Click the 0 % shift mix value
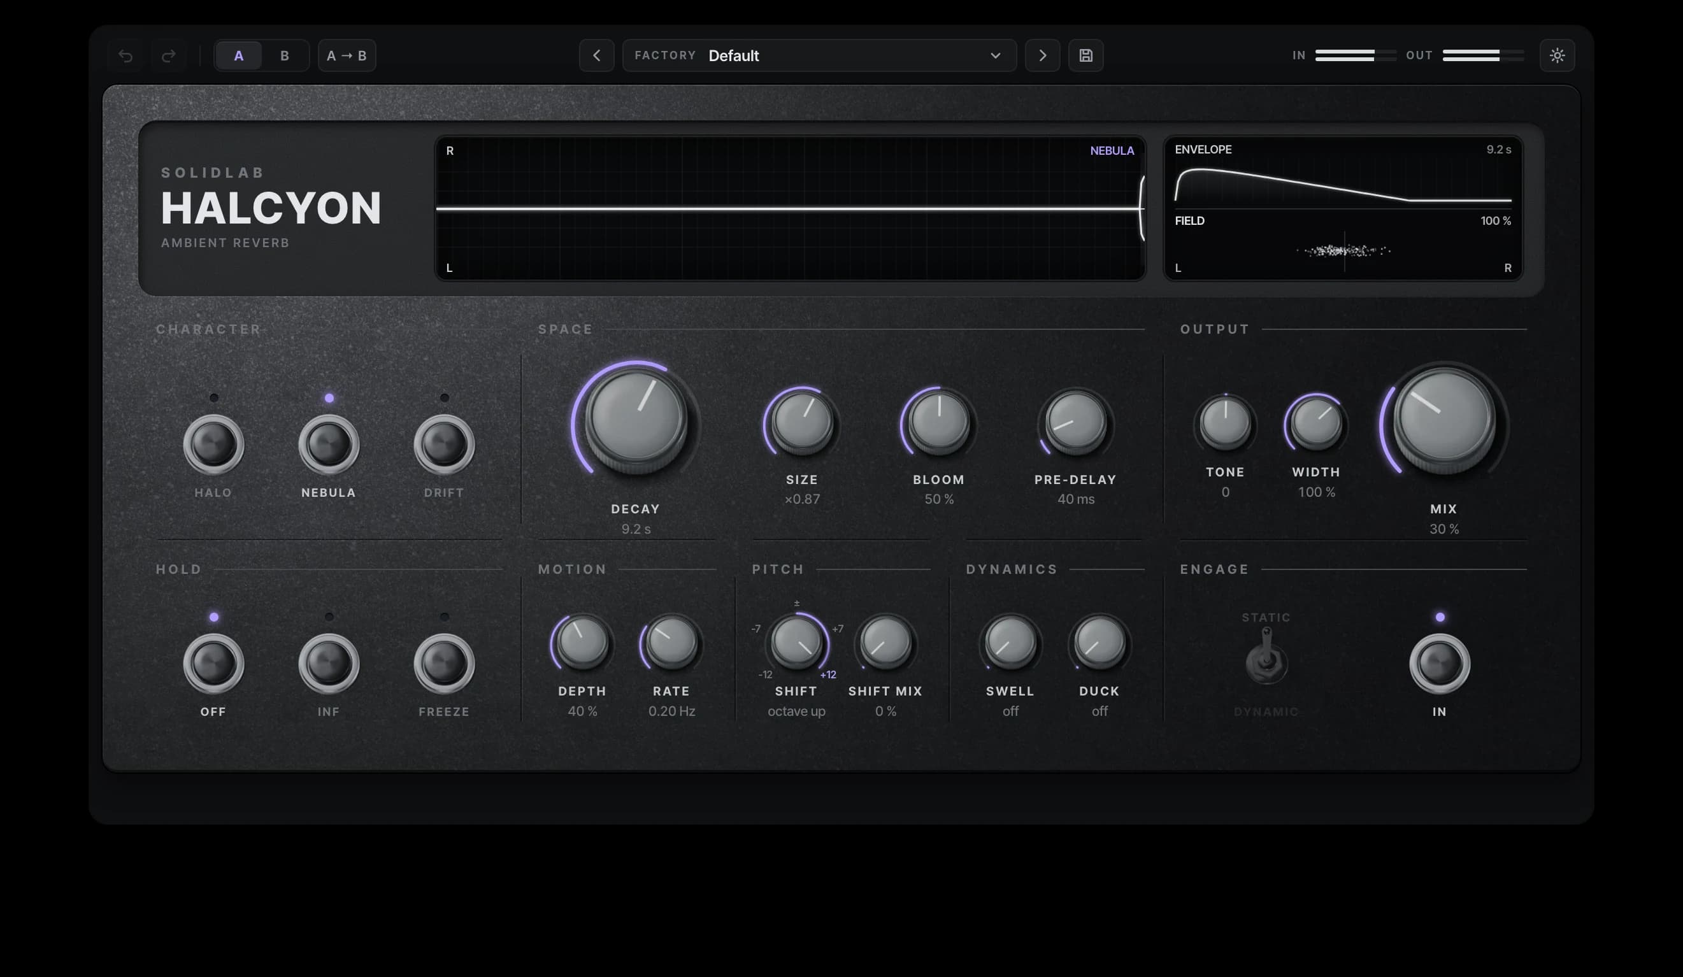This screenshot has height=977, width=1683. (x=885, y=711)
